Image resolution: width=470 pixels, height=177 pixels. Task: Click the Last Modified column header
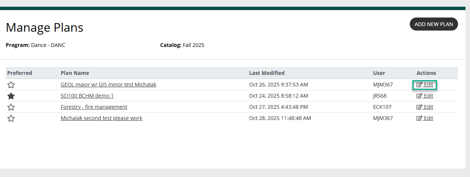tap(267, 73)
